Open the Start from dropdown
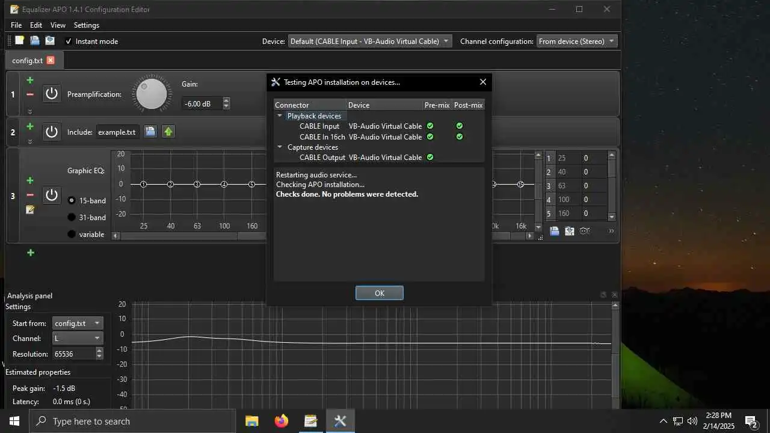The height and width of the screenshot is (433, 770). (x=78, y=323)
